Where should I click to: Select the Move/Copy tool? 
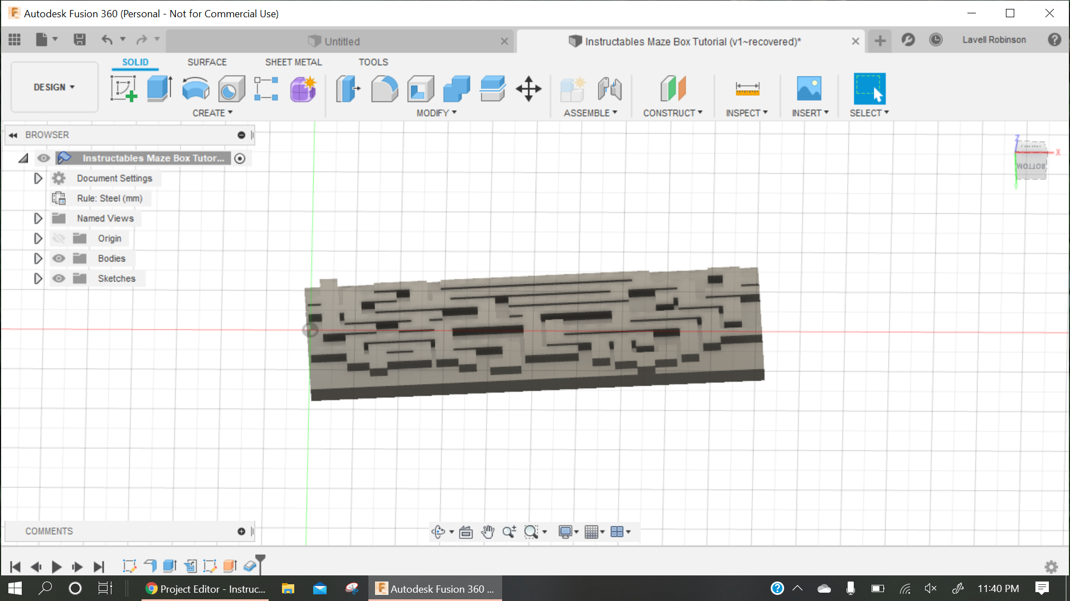pyautogui.click(x=528, y=88)
